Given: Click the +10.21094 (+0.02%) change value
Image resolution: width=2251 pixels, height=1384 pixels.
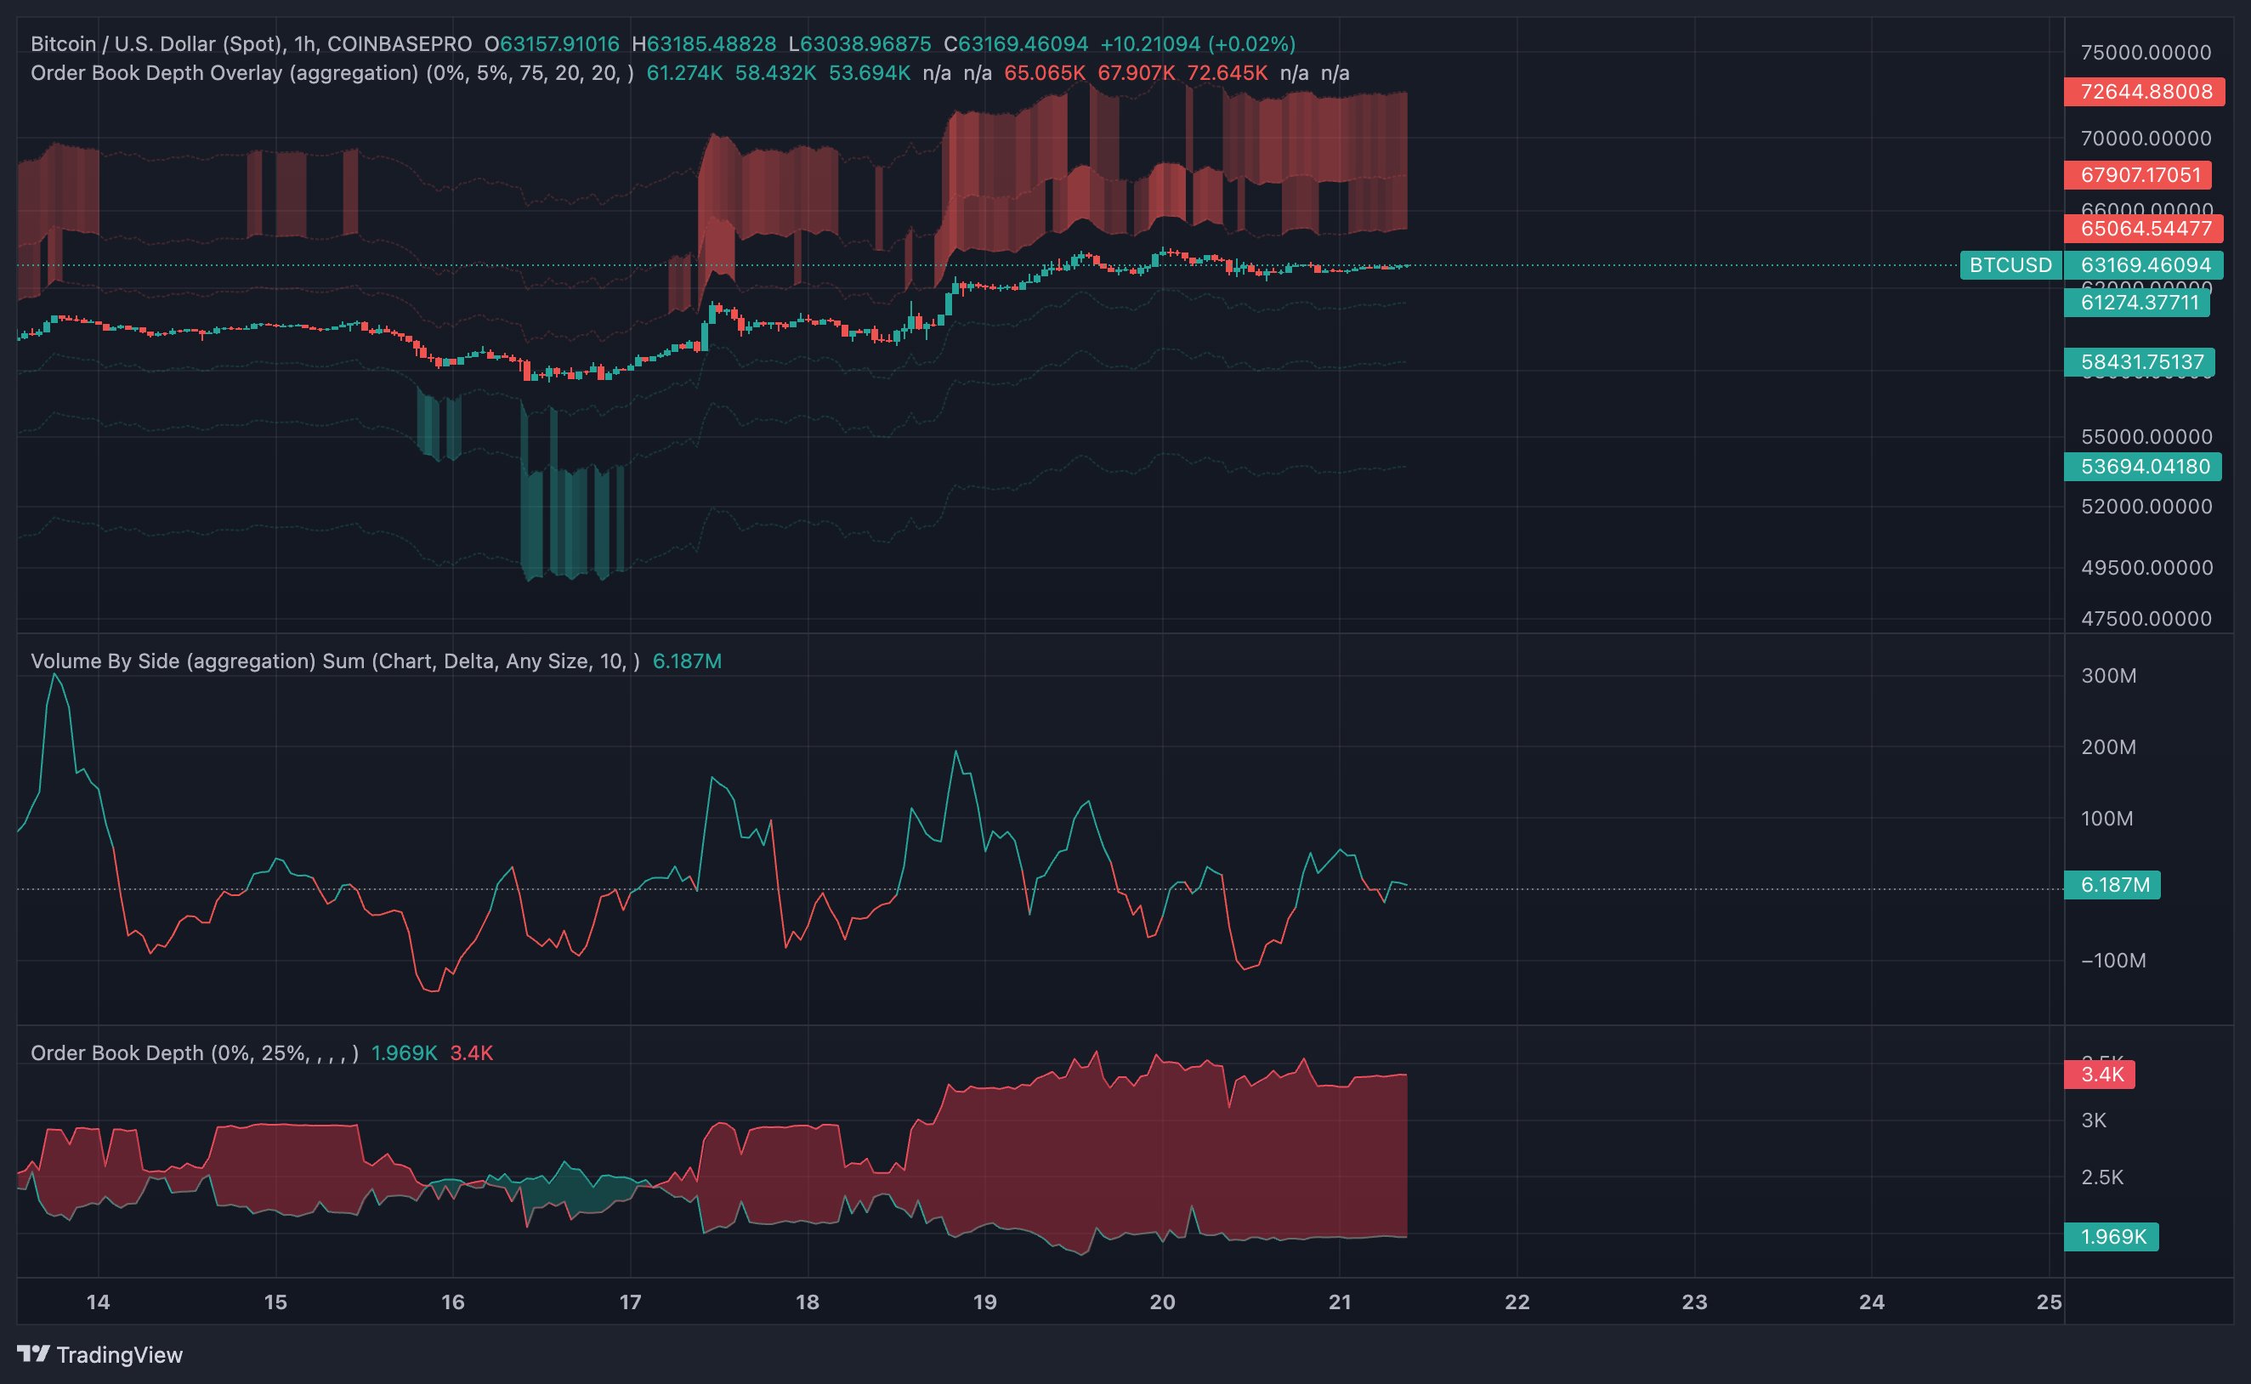Looking at the screenshot, I should tap(1198, 44).
